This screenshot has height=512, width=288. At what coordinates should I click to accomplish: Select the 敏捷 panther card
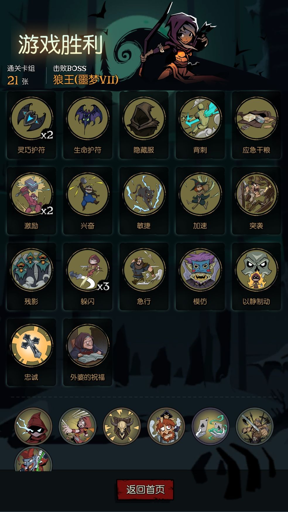click(144, 201)
